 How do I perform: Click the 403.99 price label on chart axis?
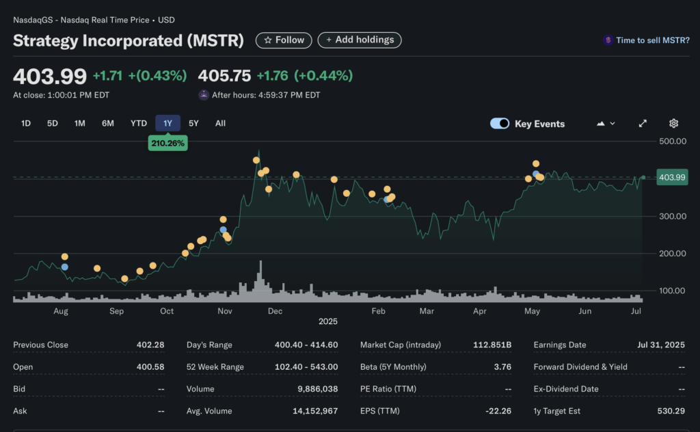671,178
